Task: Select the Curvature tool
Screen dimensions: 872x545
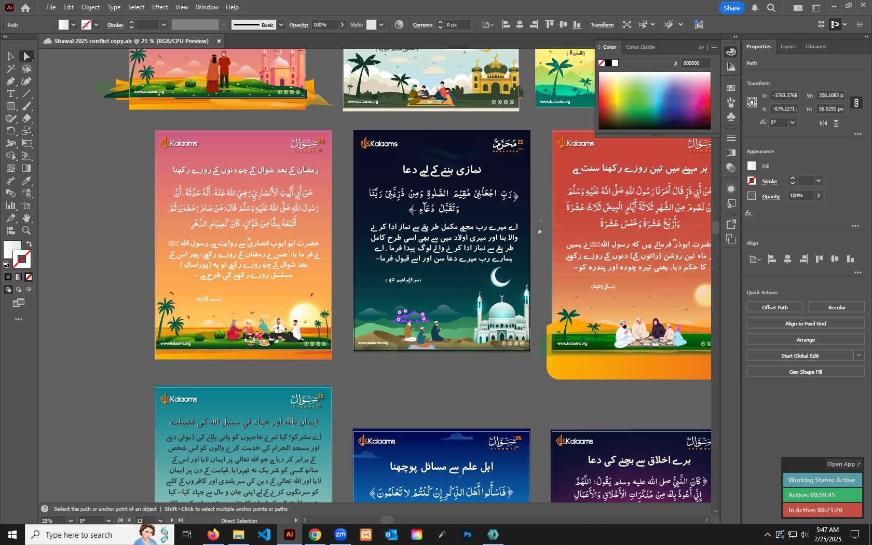Action: [x=26, y=81]
